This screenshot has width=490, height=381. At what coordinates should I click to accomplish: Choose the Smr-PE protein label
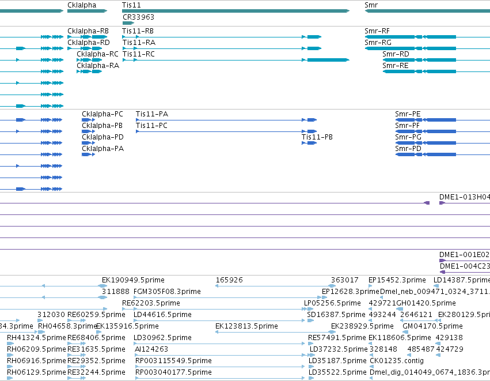point(408,114)
